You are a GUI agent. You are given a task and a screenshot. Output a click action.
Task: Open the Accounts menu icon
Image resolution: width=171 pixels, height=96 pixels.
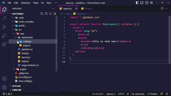tap(4, 79)
